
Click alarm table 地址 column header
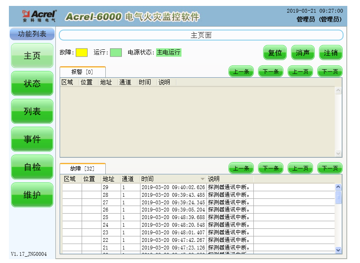point(108,82)
